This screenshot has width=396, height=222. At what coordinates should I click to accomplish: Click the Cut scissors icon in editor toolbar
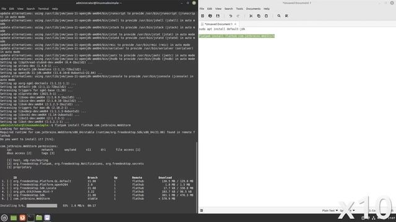pos(251,16)
